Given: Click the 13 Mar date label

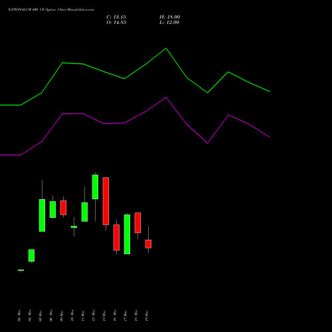Looking at the screenshot, I should point(104,315).
